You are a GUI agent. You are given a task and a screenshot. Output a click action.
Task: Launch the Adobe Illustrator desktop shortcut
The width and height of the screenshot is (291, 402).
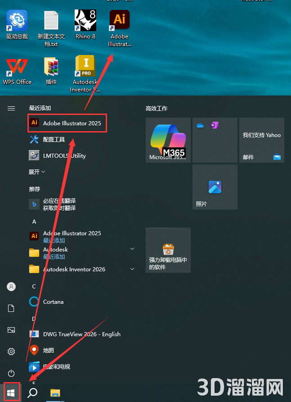pos(120,28)
